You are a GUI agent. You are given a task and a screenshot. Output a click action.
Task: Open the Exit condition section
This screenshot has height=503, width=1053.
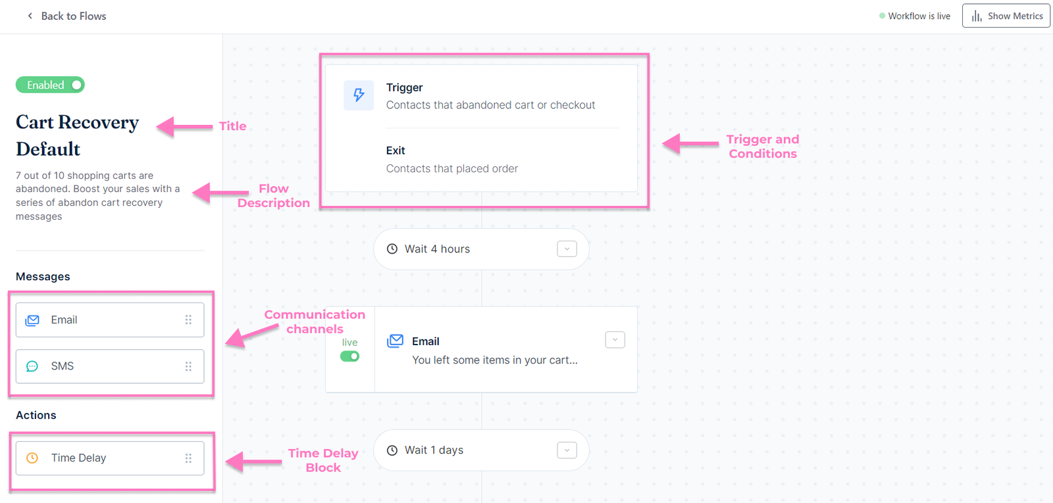tap(451, 160)
